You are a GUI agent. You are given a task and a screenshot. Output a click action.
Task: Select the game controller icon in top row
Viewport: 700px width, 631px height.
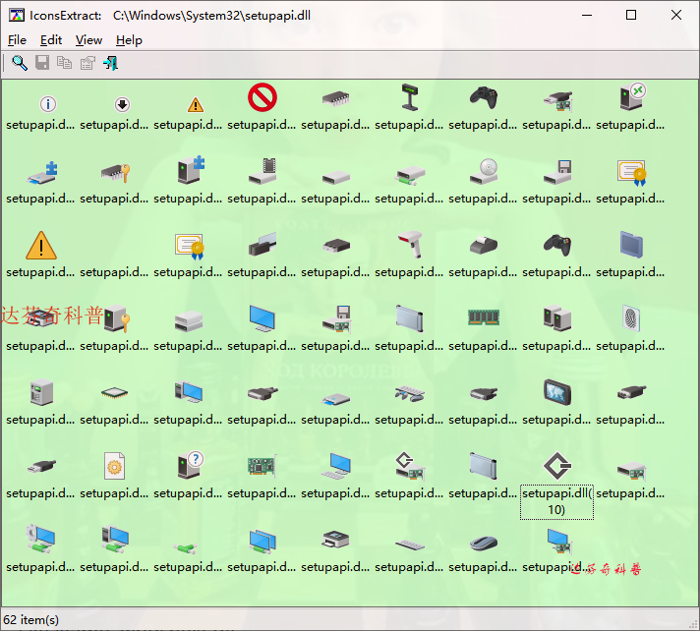coord(484,97)
